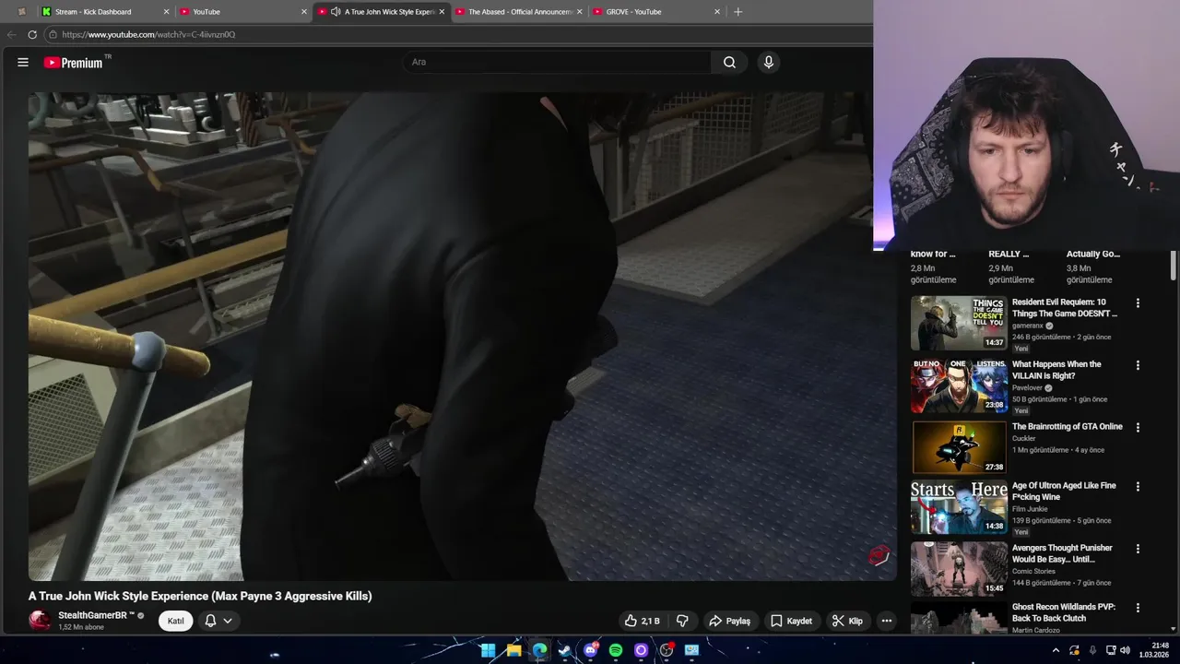Open Film Junkie channel name link

pos(1031,509)
